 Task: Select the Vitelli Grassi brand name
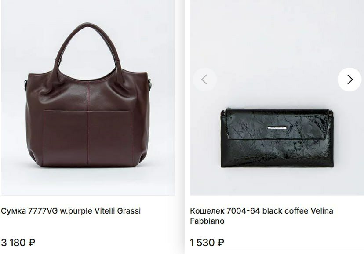(117, 211)
